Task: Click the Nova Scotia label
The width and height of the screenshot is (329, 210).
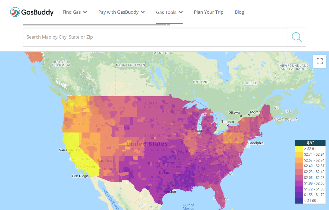Action: [286, 119]
